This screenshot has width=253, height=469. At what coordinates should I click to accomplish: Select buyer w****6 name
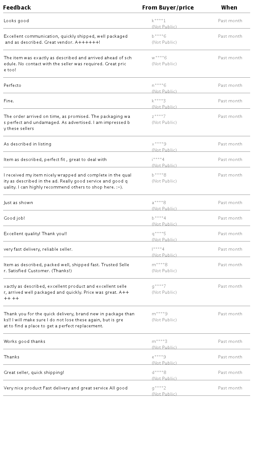pyautogui.click(x=159, y=58)
